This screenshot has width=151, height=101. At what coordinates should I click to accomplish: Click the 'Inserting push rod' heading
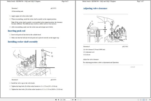point(16,31)
